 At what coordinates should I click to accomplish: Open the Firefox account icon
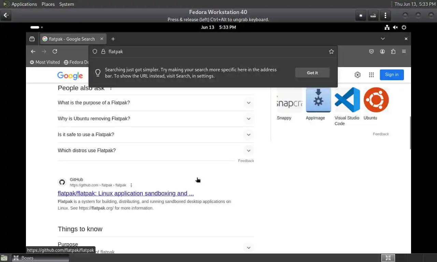point(382,52)
